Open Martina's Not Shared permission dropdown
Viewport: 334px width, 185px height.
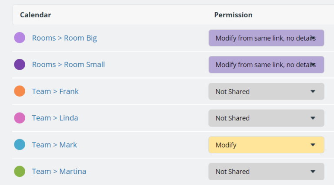(266, 172)
